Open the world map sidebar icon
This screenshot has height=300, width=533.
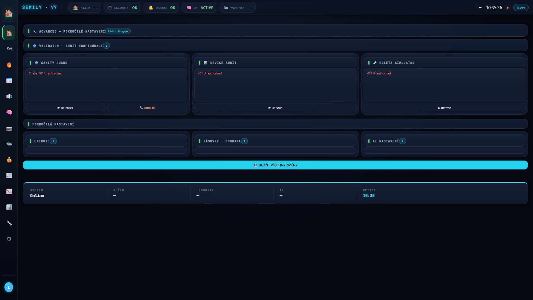pyautogui.click(x=9, y=49)
